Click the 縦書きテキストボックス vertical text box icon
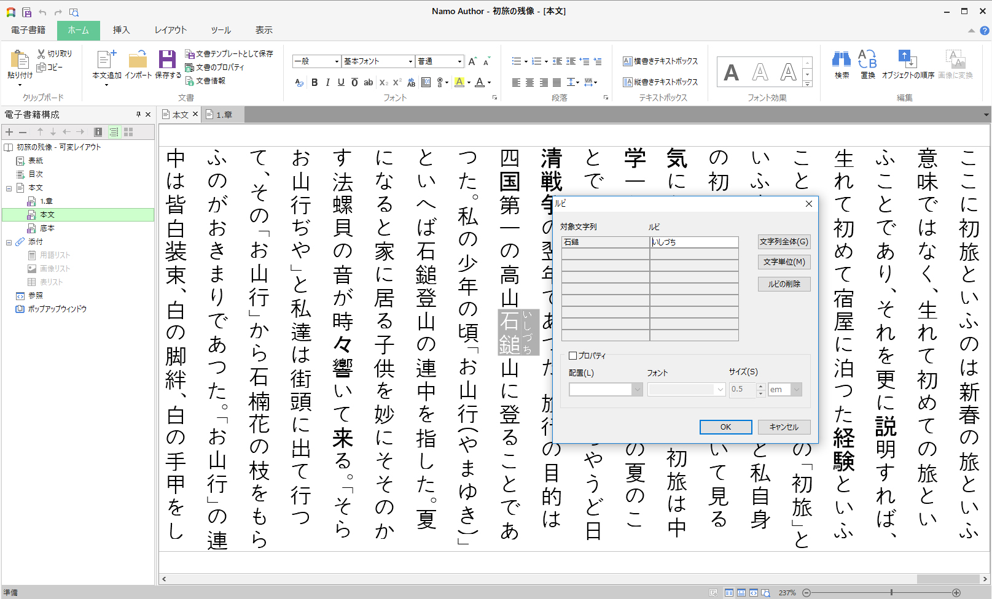992x599 pixels. pos(628,82)
